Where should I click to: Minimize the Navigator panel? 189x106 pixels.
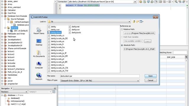55,88
